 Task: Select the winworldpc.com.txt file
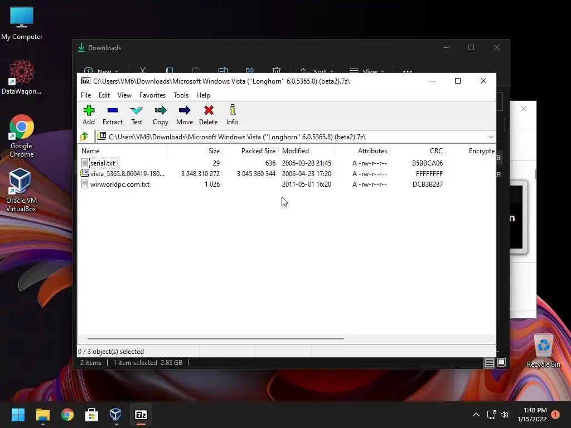(120, 184)
